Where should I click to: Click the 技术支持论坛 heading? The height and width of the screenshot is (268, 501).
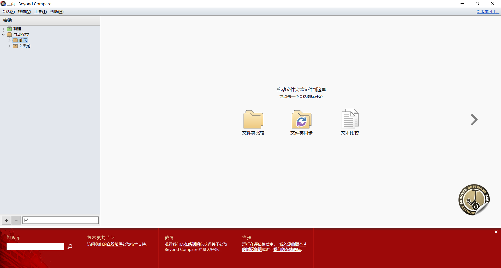point(101,238)
